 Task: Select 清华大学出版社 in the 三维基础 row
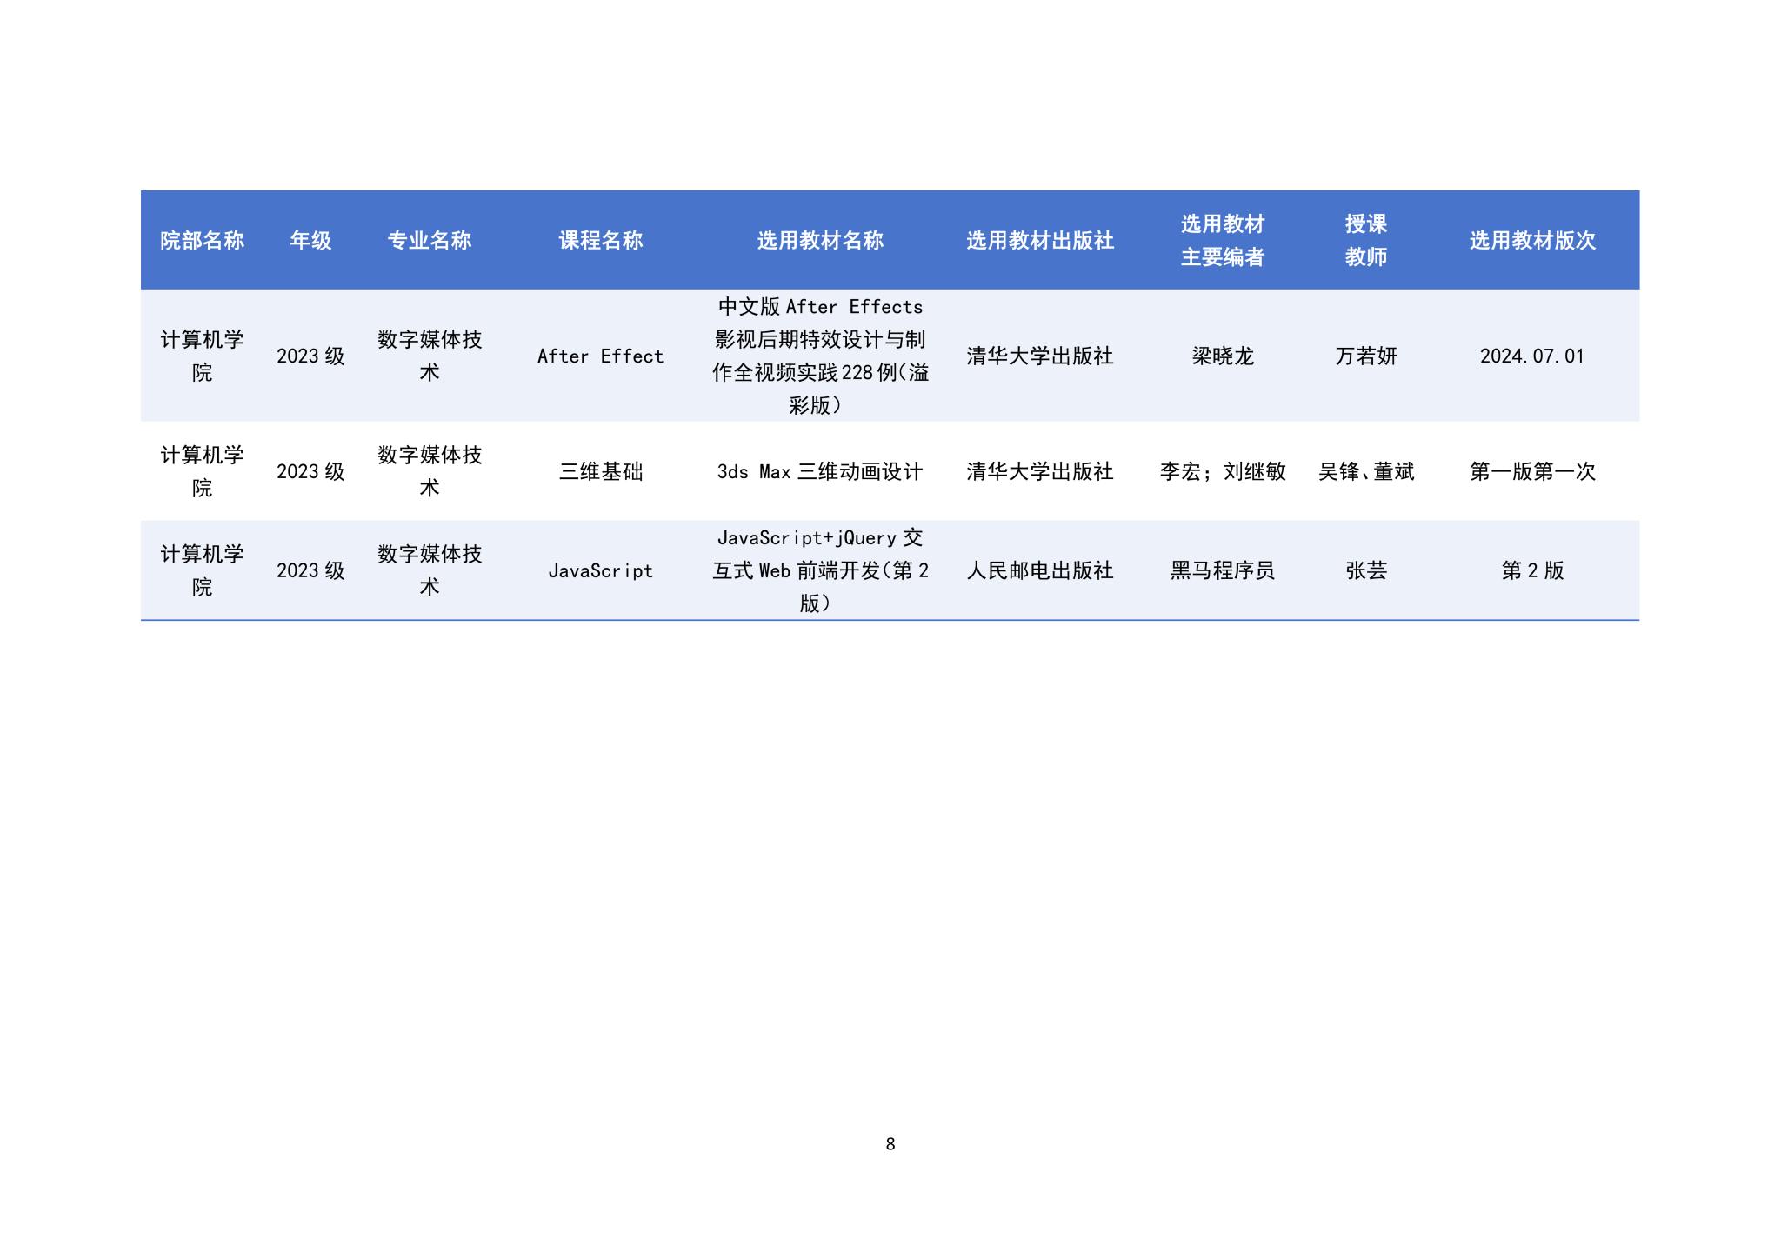(1040, 472)
